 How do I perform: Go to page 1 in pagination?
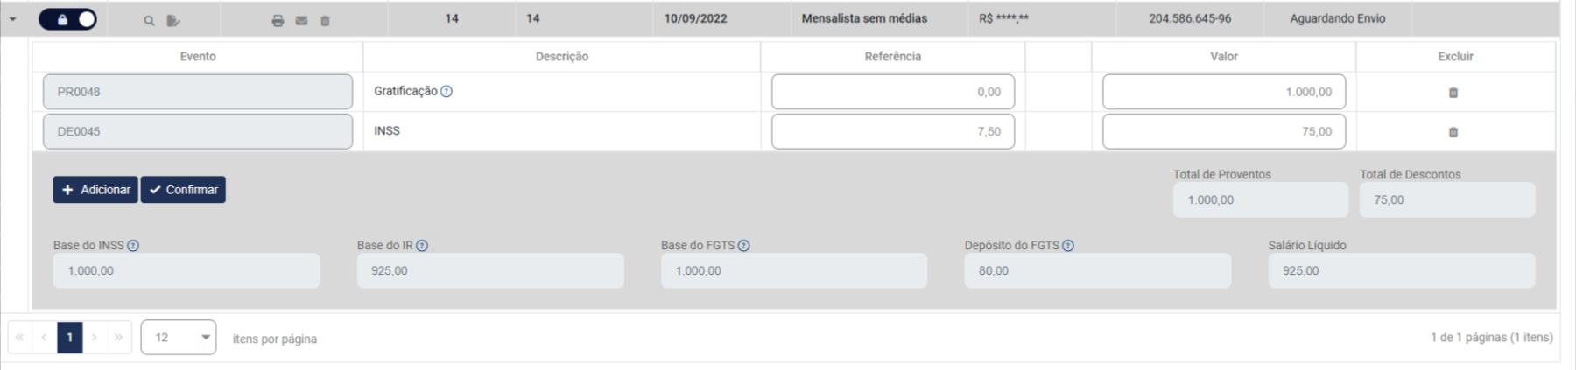(70, 338)
